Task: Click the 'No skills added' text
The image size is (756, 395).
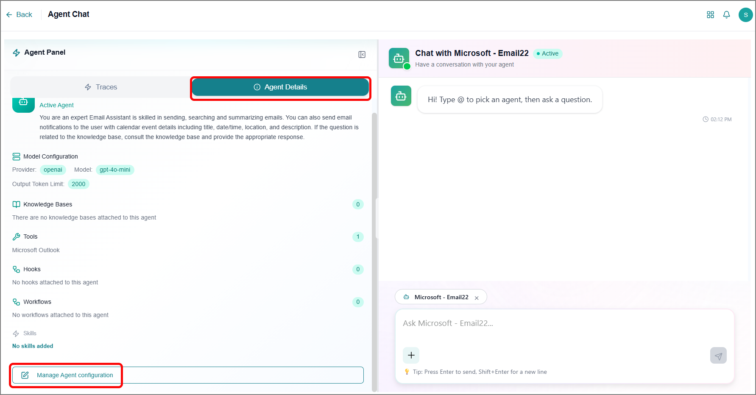Action: click(33, 346)
